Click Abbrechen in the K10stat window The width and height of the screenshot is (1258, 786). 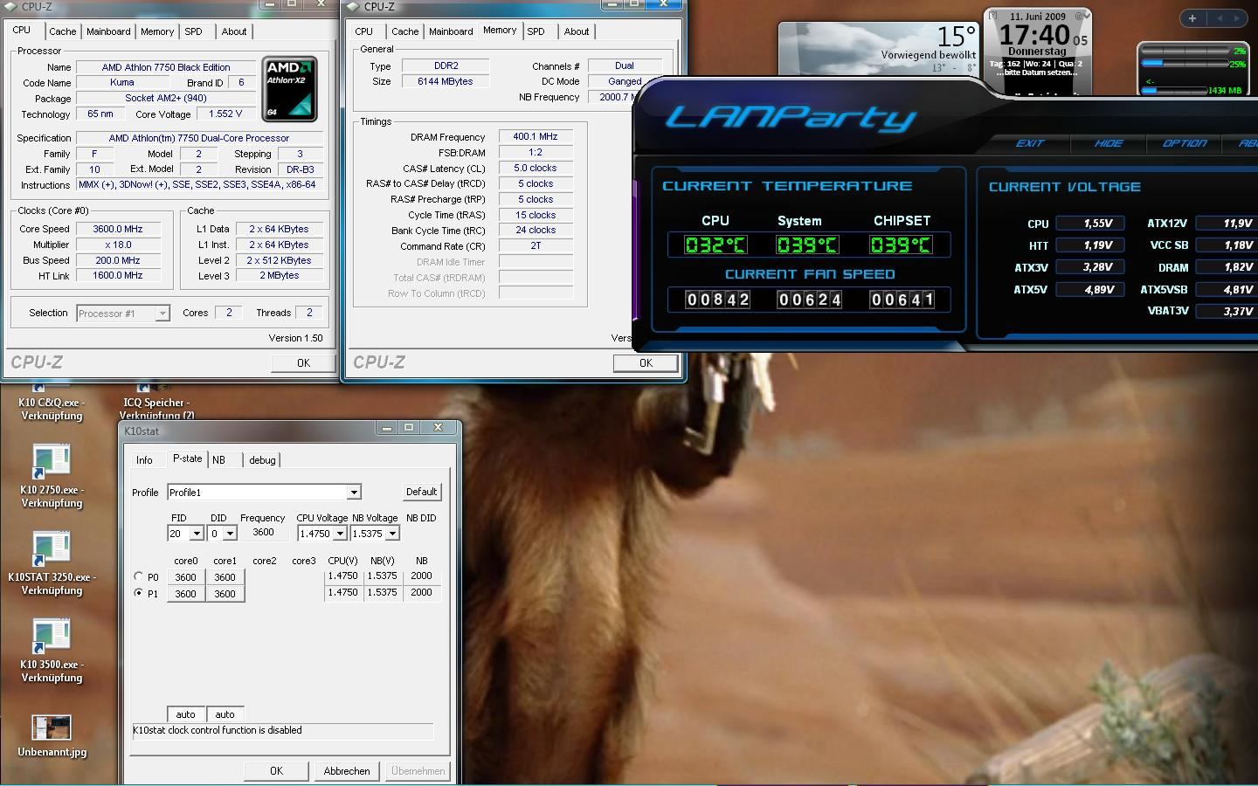347,771
